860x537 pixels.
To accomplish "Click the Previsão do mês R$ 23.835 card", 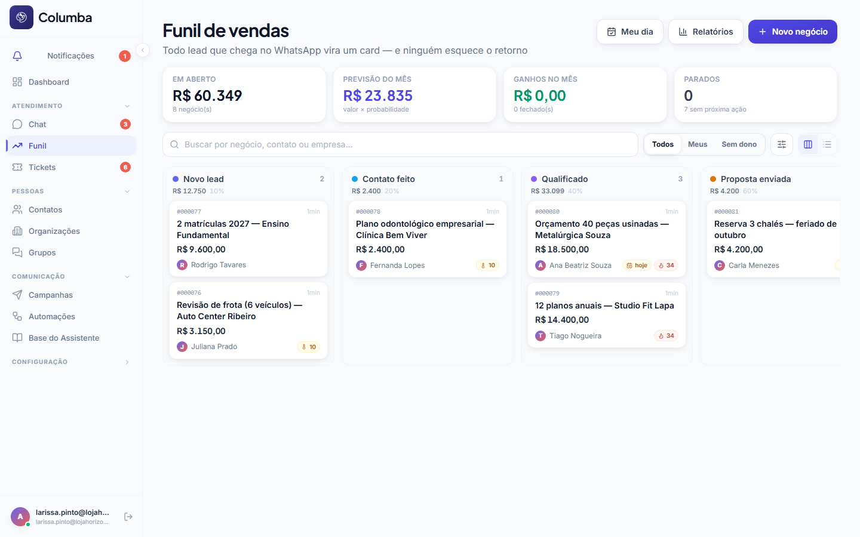I will click(414, 95).
